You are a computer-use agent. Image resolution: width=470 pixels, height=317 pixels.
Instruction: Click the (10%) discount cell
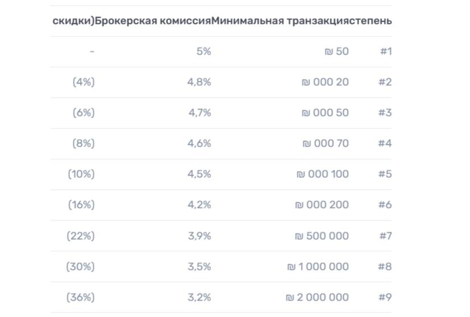coord(81,174)
